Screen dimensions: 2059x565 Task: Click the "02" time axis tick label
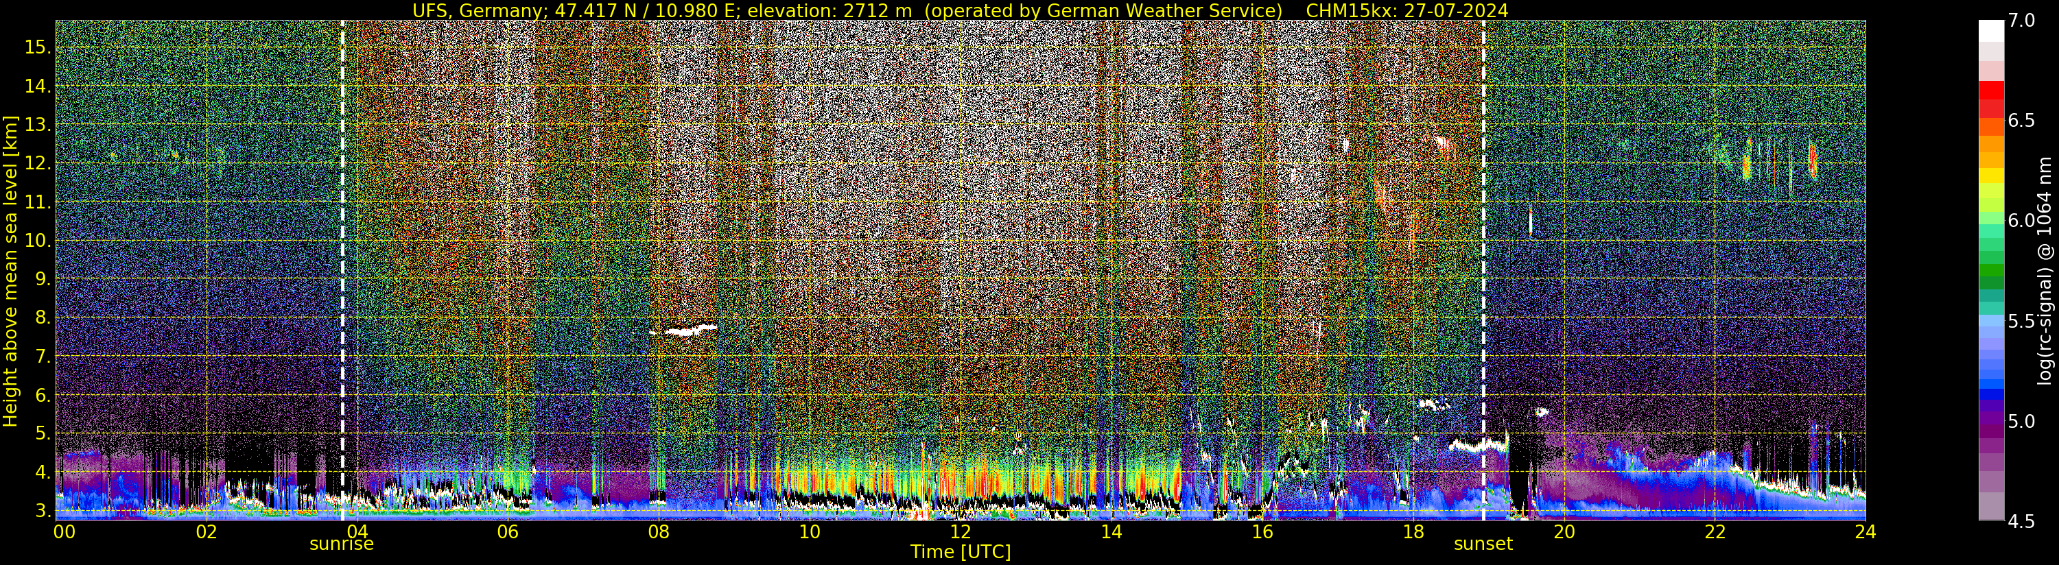(207, 531)
